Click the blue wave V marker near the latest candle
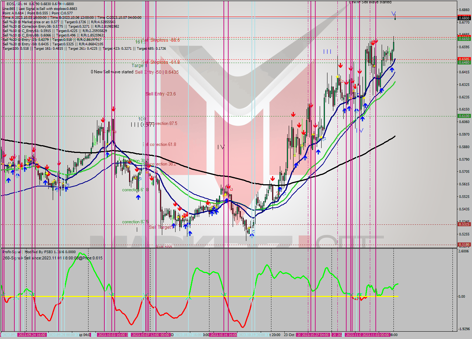 (x=394, y=14)
